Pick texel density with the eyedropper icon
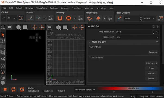This screenshot has width=164, height=98. pyautogui.click(x=119, y=18)
